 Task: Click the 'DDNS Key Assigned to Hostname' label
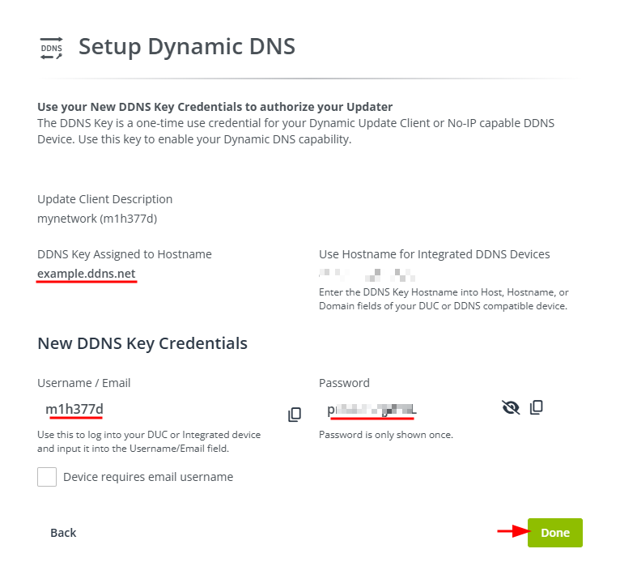[125, 254]
